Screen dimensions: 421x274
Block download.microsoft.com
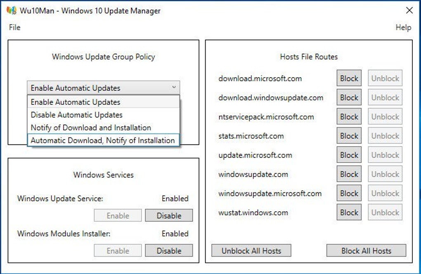point(349,78)
